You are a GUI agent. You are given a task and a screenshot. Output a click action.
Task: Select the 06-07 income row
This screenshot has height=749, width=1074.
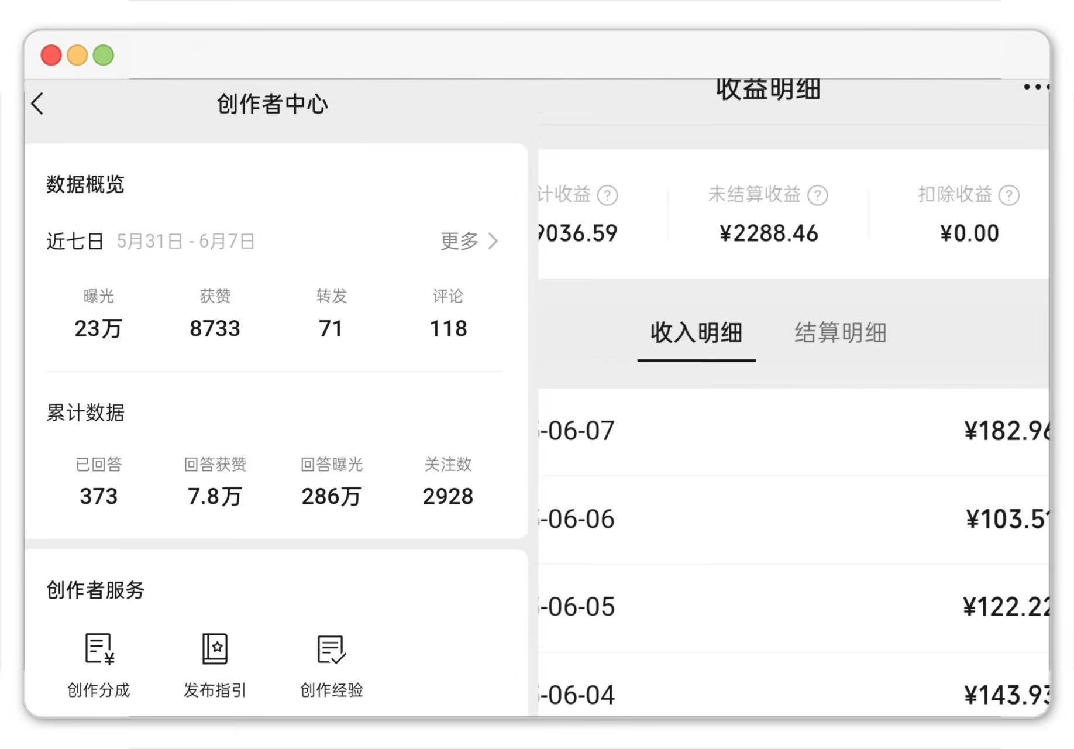(794, 431)
